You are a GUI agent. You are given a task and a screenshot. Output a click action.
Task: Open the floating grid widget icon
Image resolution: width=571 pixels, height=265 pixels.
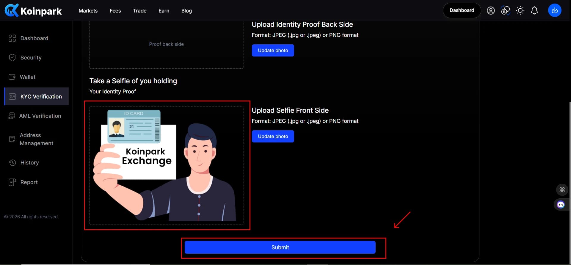562,190
